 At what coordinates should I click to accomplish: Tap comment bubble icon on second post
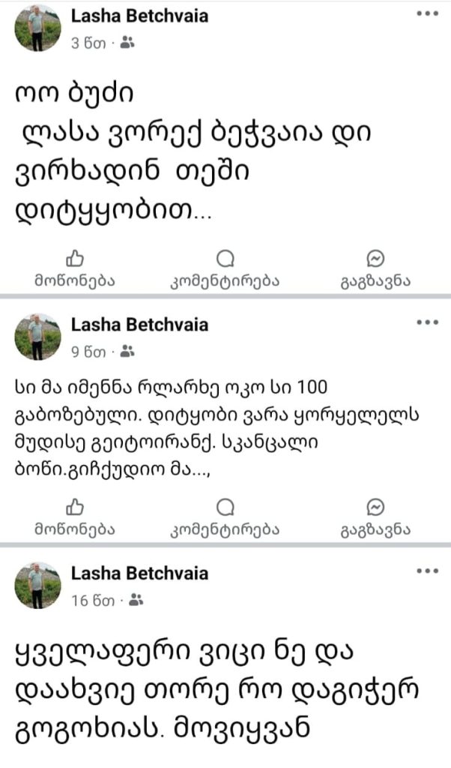225,506
